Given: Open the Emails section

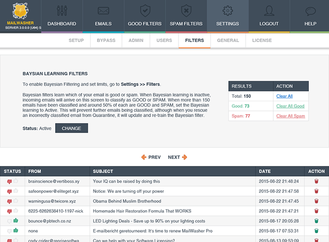Looking at the screenshot, I should click(103, 16).
